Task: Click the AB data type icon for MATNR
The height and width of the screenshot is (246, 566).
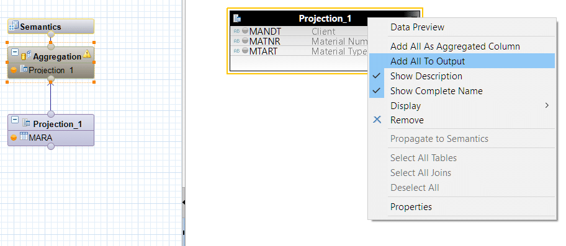Action: pyautogui.click(x=237, y=41)
